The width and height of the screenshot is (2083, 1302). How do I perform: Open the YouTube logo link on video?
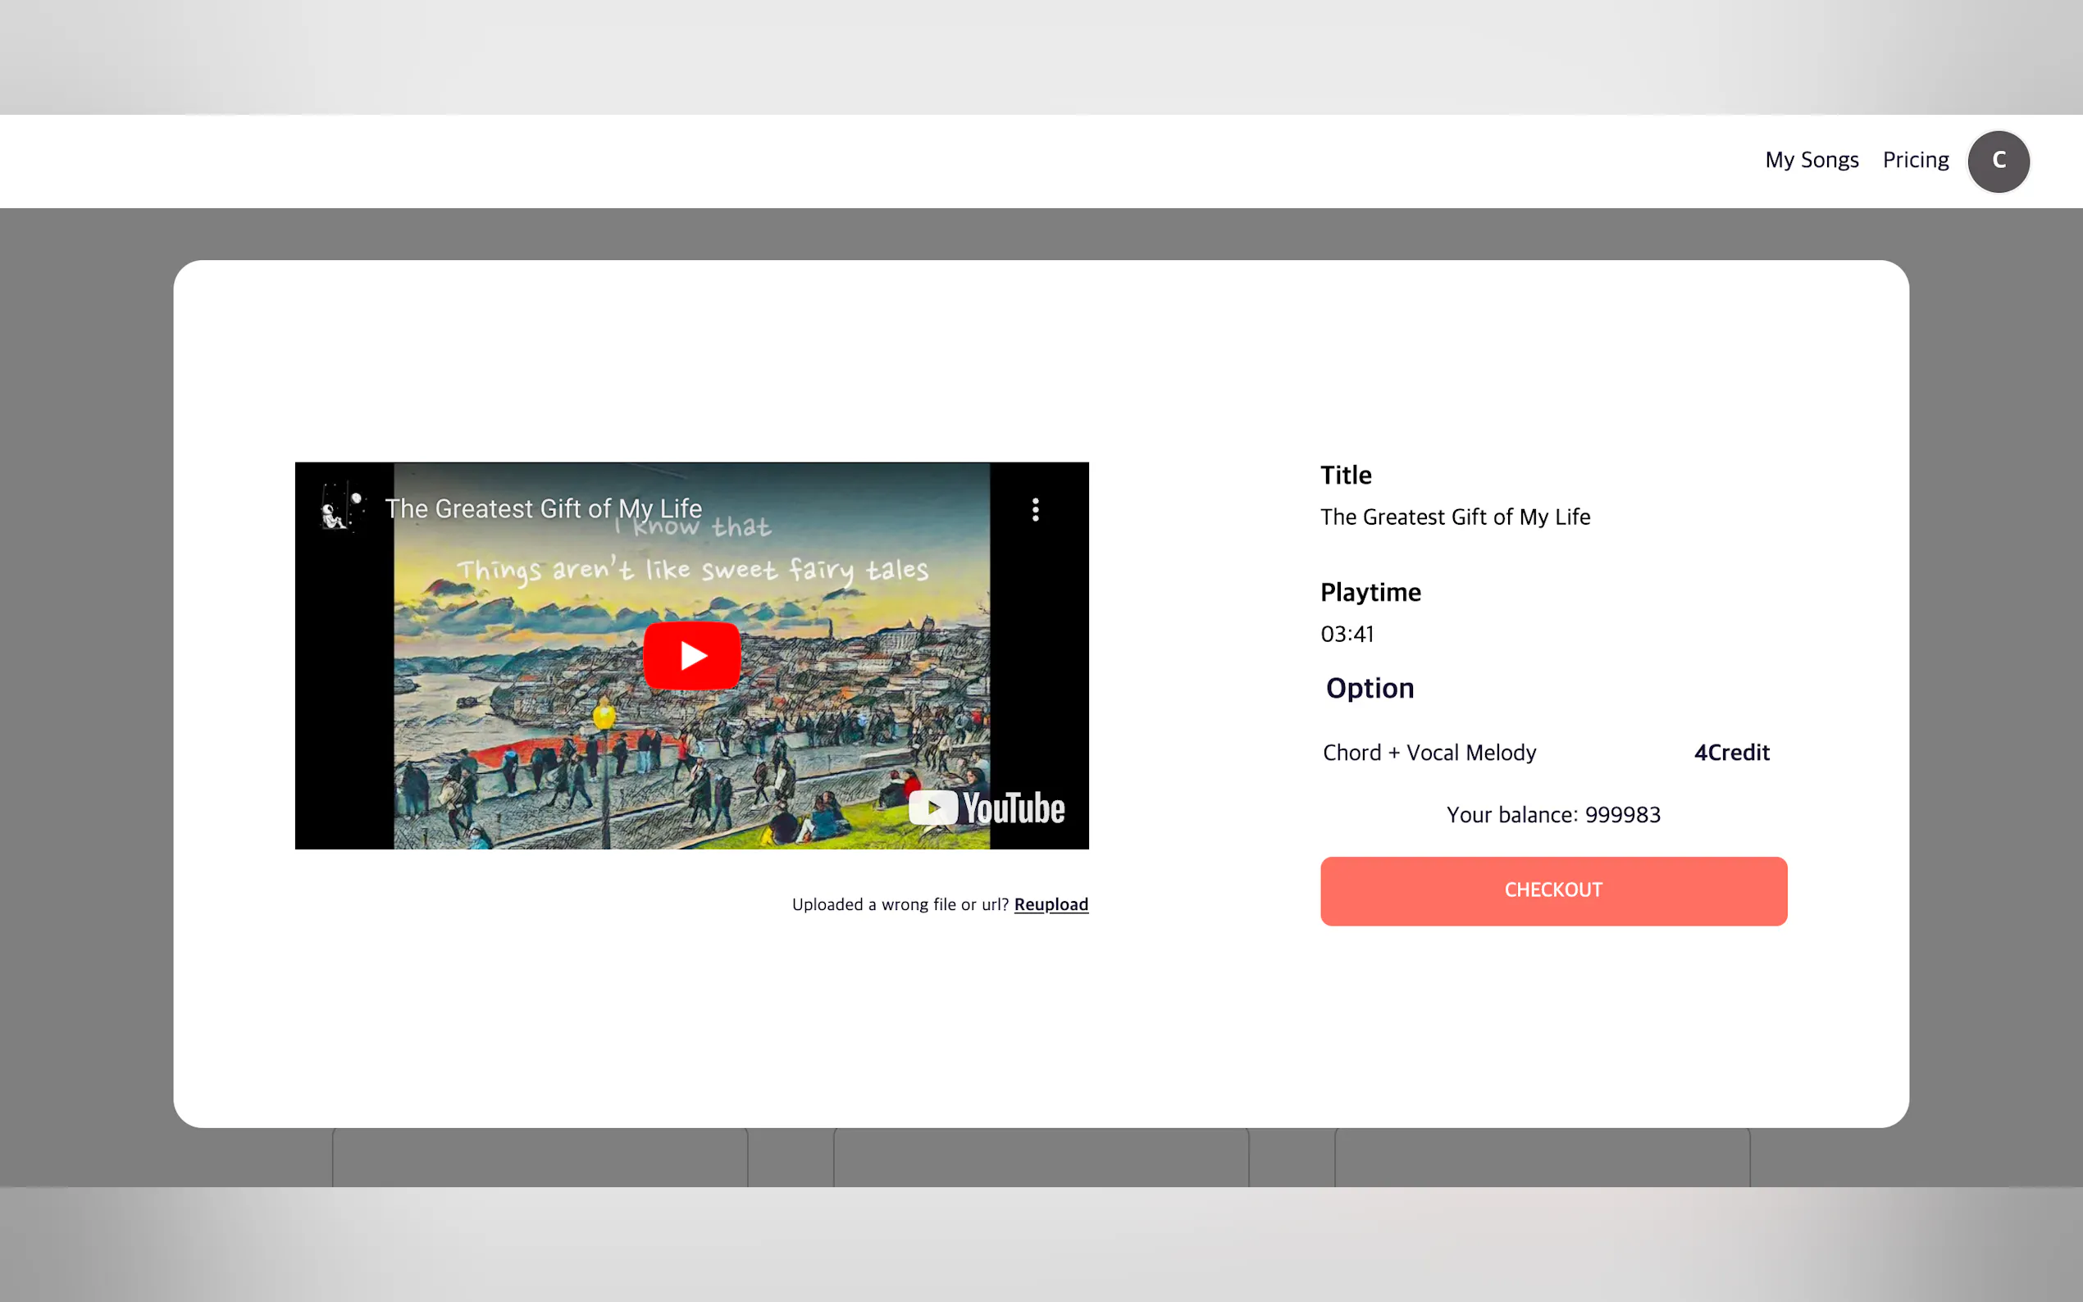coord(987,808)
